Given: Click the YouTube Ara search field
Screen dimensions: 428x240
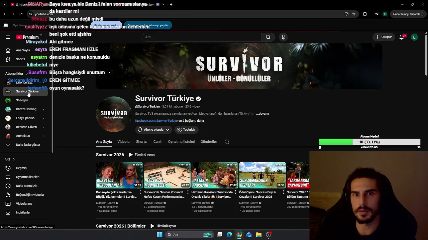Looking at the screenshot, I should (202, 37).
